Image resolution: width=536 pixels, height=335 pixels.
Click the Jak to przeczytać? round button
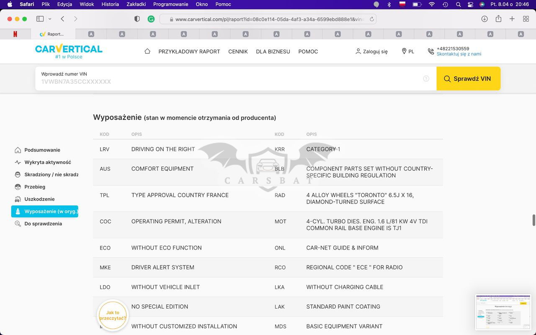(113, 315)
